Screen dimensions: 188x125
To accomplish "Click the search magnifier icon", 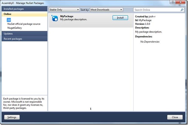I will (x=182, y=10).
